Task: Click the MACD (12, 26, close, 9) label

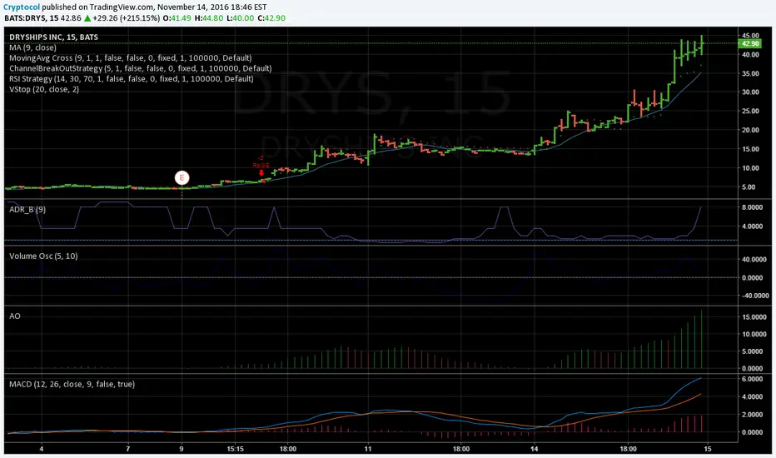Action: coord(72,384)
